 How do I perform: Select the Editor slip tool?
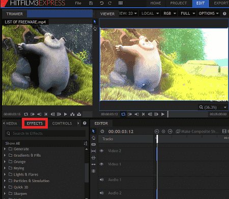tap(94, 151)
